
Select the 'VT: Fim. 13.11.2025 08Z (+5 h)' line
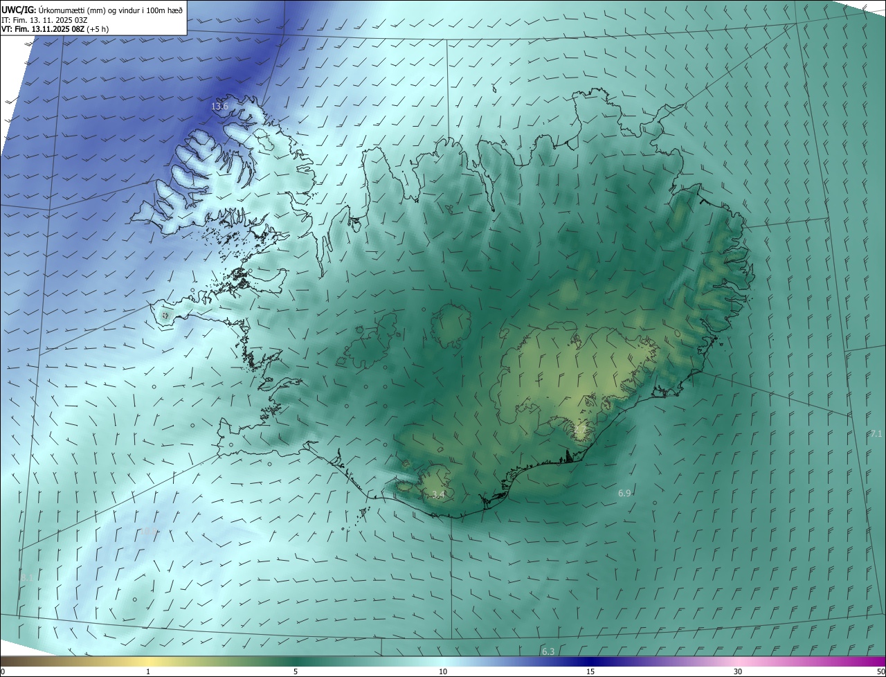(55, 29)
